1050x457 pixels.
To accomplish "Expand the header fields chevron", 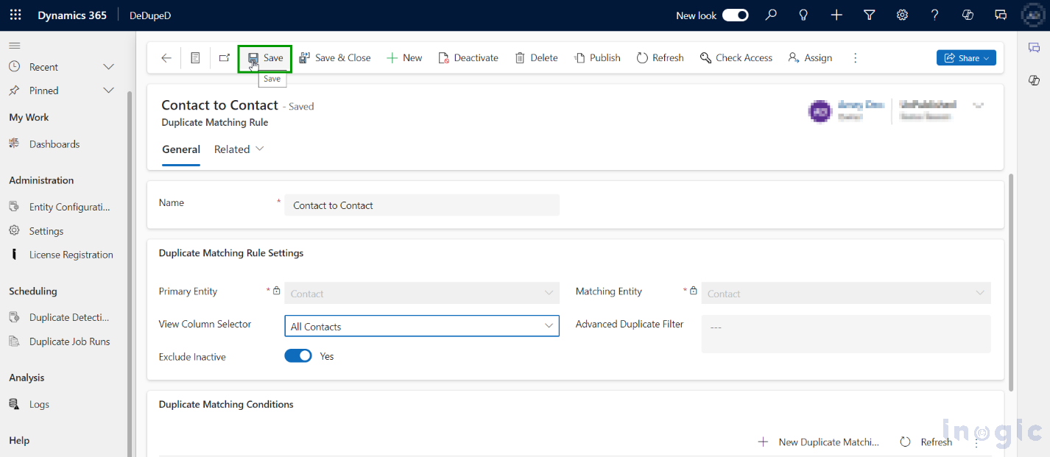I will 978,105.
